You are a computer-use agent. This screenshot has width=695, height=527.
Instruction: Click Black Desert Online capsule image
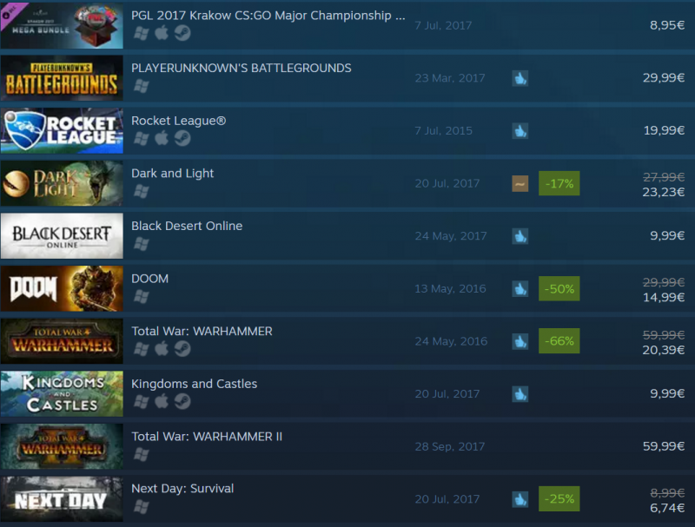coord(62,235)
